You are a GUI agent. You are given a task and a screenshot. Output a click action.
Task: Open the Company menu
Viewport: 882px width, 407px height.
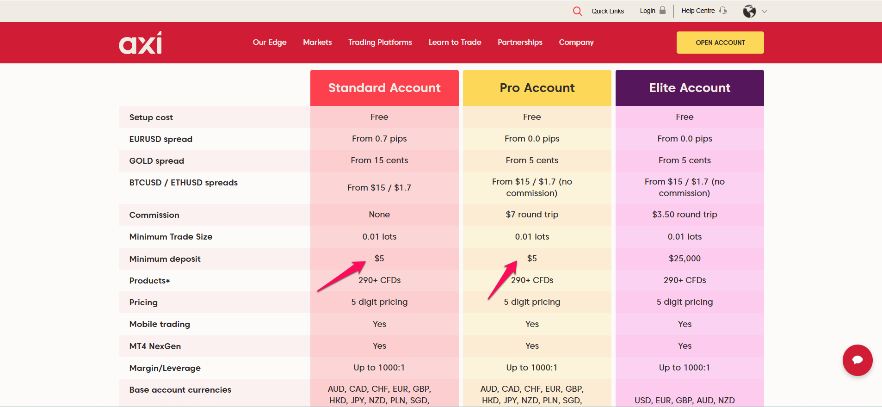click(576, 43)
